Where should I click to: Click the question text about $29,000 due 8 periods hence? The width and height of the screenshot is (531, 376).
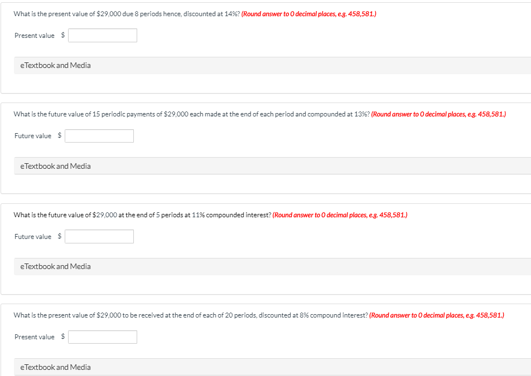pyautogui.click(x=127, y=14)
